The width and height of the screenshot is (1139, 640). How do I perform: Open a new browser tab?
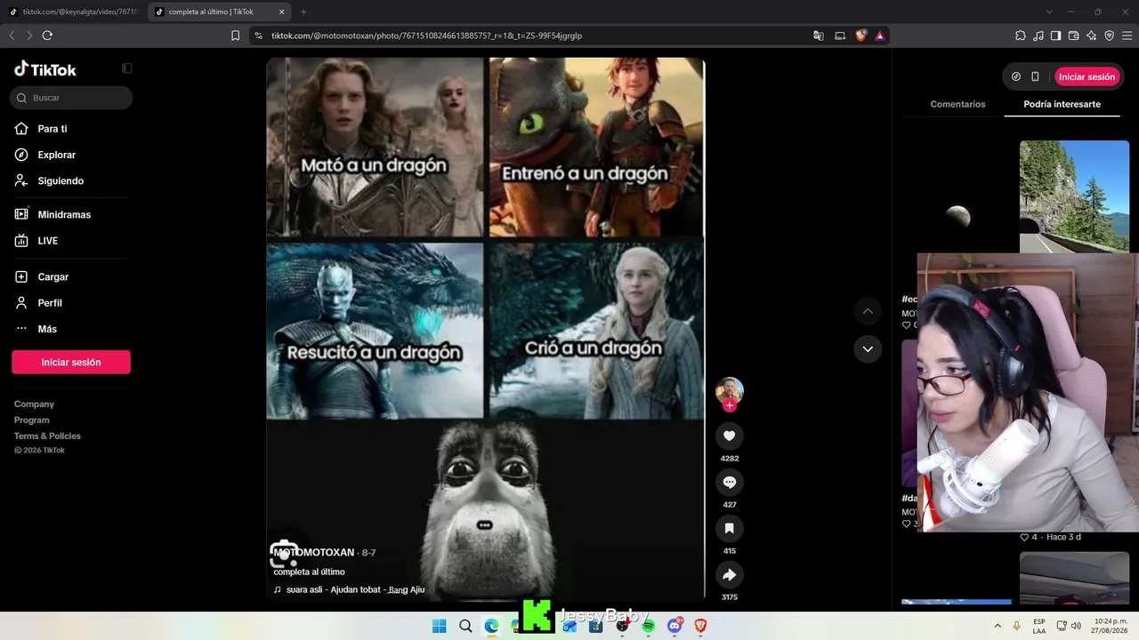click(303, 12)
